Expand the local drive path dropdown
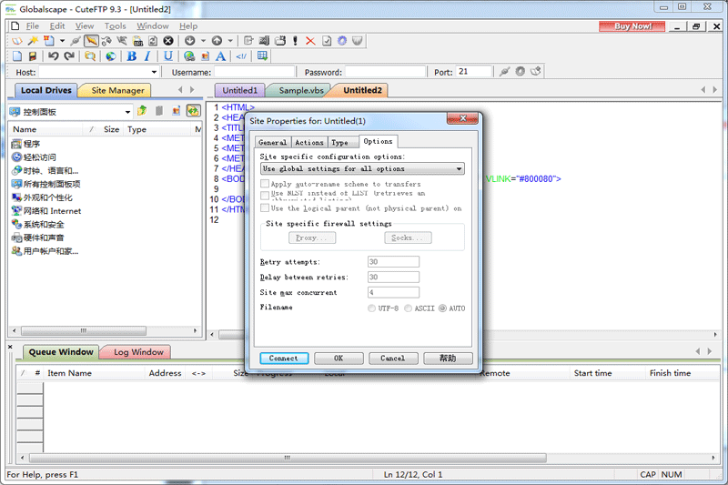This screenshot has width=728, height=485. coord(126,111)
